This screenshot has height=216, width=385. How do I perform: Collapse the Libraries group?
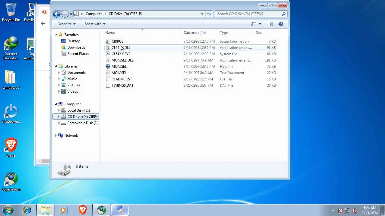coord(56,66)
